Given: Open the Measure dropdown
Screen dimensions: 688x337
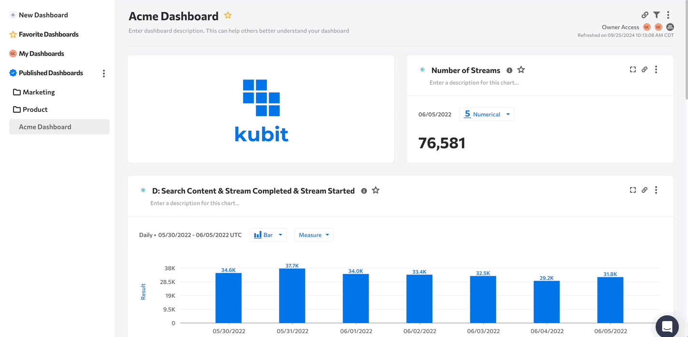Looking at the screenshot, I should pyautogui.click(x=314, y=235).
